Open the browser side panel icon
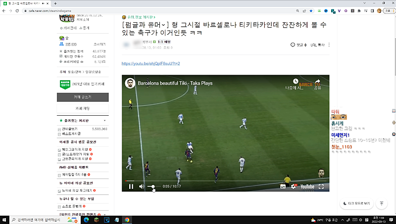396x224 pixels. point(372,11)
